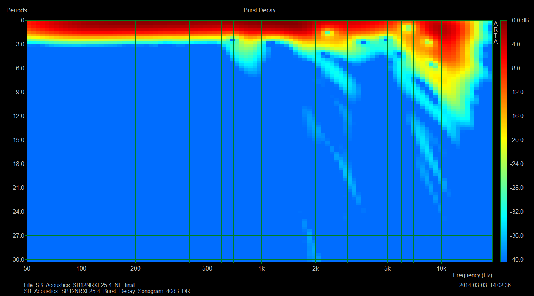
Task: Select the 10k frequency tick label
Action: (x=441, y=268)
